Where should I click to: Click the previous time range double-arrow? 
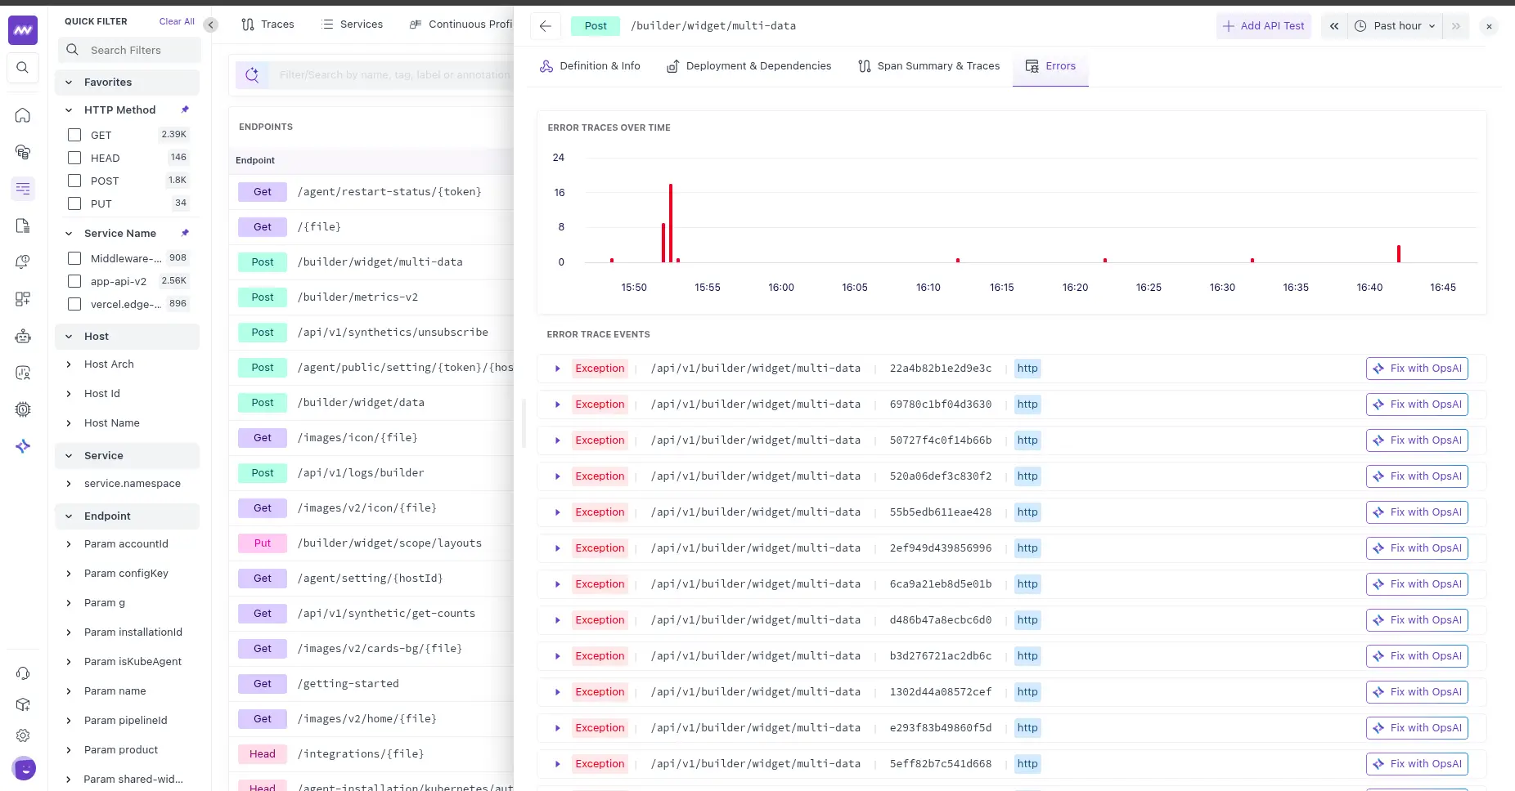[1334, 26]
